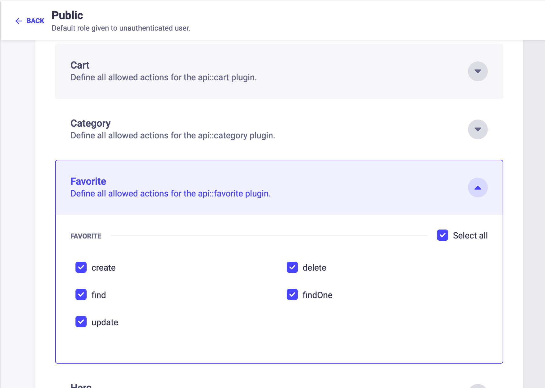Click the create action label
This screenshot has height=388, width=545.
click(104, 268)
